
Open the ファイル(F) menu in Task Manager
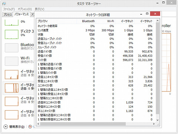click(x=9, y=9)
